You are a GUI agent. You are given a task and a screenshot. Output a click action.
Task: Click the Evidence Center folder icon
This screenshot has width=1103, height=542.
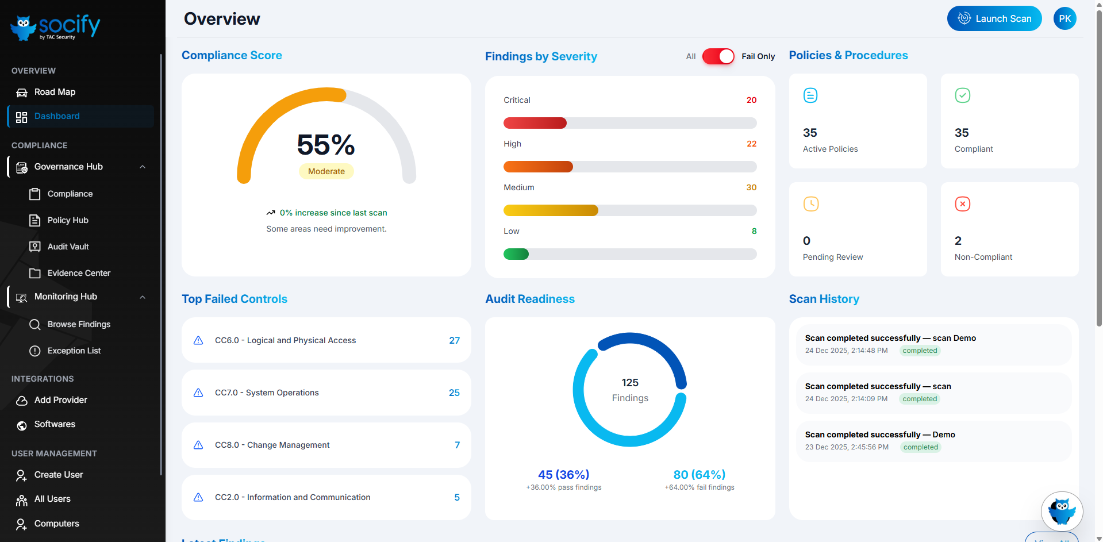35,273
